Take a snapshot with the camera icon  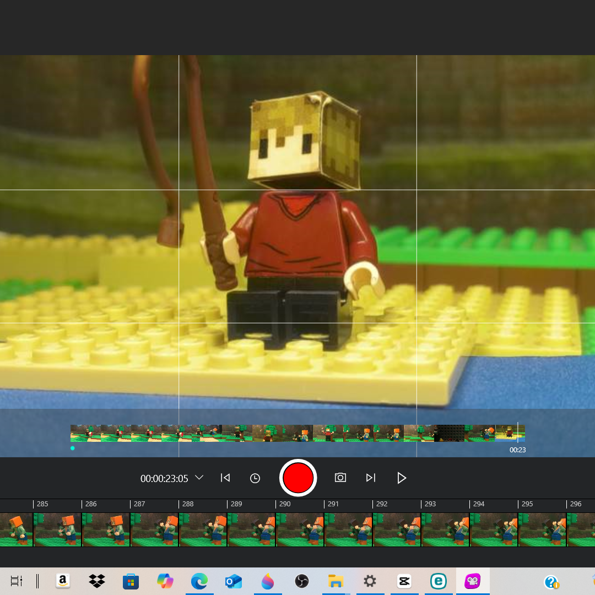pos(340,477)
